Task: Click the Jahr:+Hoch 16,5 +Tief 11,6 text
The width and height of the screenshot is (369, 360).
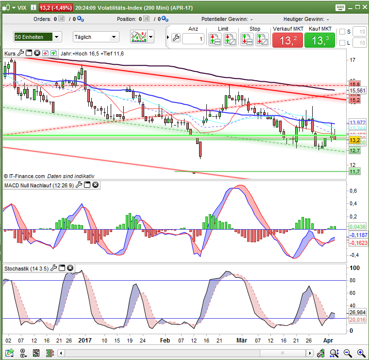Action: (x=92, y=54)
